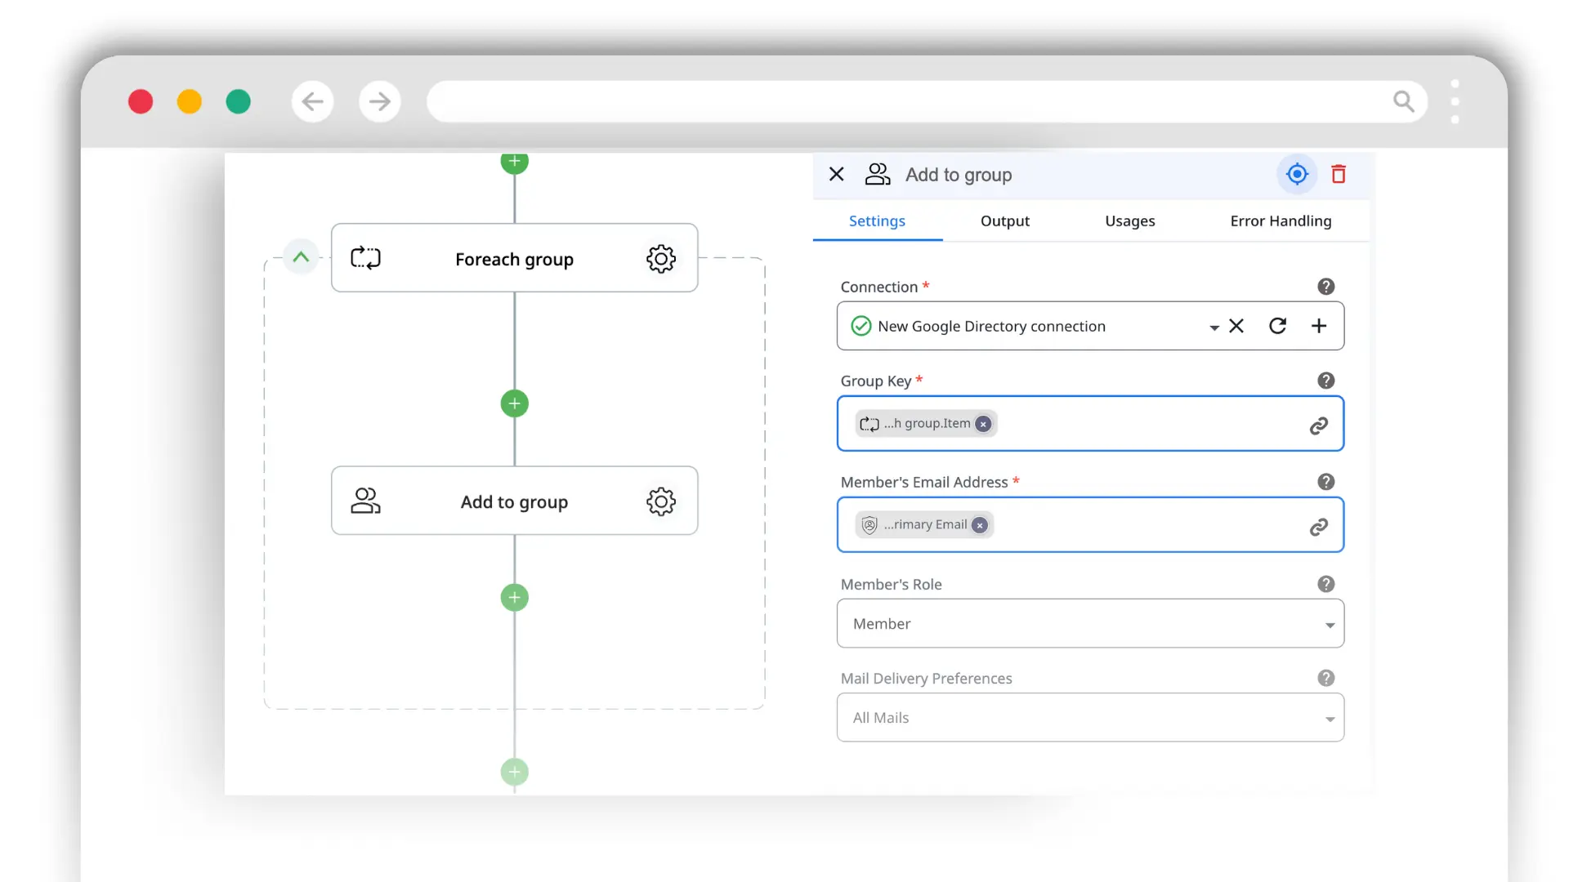Remove the primary Email mapping pill
The width and height of the screenshot is (1569, 882).
click(x=979, y=525)
